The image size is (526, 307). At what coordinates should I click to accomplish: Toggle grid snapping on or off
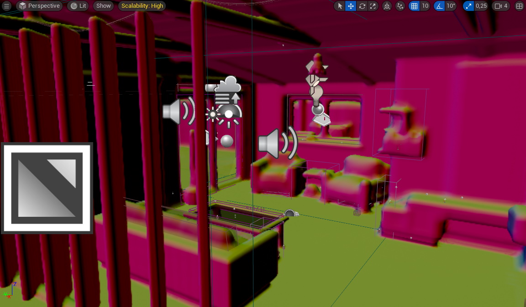tap(416, 6)
